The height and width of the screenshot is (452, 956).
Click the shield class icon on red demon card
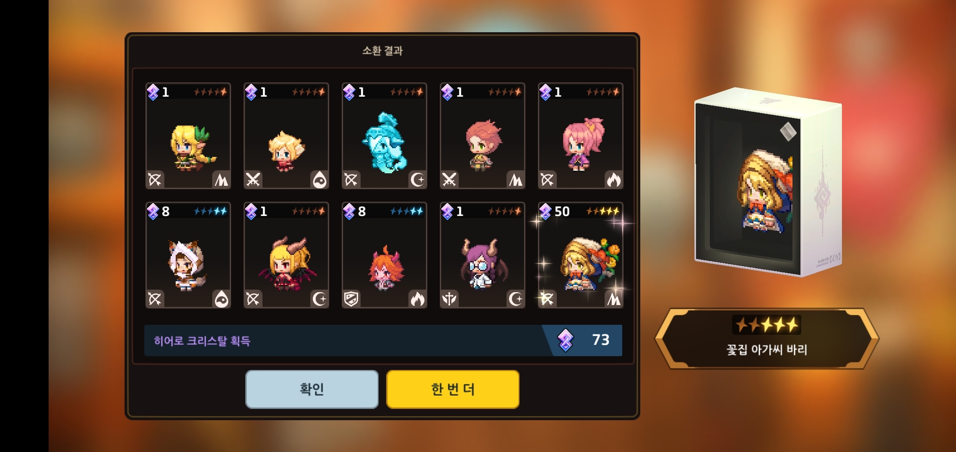(x=351, y=299)
